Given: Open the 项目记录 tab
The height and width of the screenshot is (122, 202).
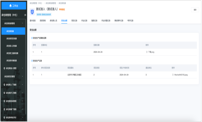Looking at the screenshot, I should click(x=74, y=21).
